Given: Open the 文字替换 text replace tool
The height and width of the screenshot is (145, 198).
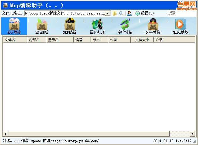Looking at the screenshot, I should click(x=153, y=26).
